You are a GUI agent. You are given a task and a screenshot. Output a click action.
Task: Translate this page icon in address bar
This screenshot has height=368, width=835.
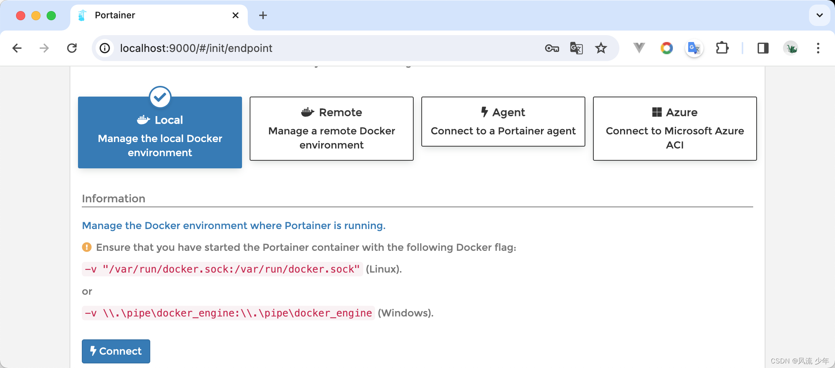pos(576,48)
